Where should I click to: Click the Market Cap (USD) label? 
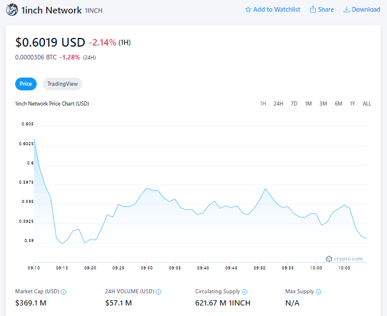coord(37,292)
